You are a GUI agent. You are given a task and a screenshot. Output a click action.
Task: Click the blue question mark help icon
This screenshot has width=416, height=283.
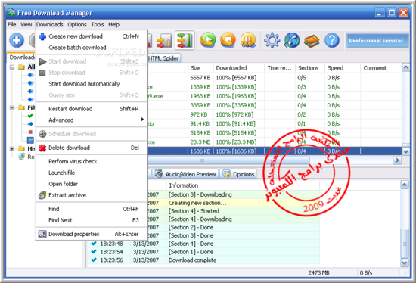(x=331, y=40)
